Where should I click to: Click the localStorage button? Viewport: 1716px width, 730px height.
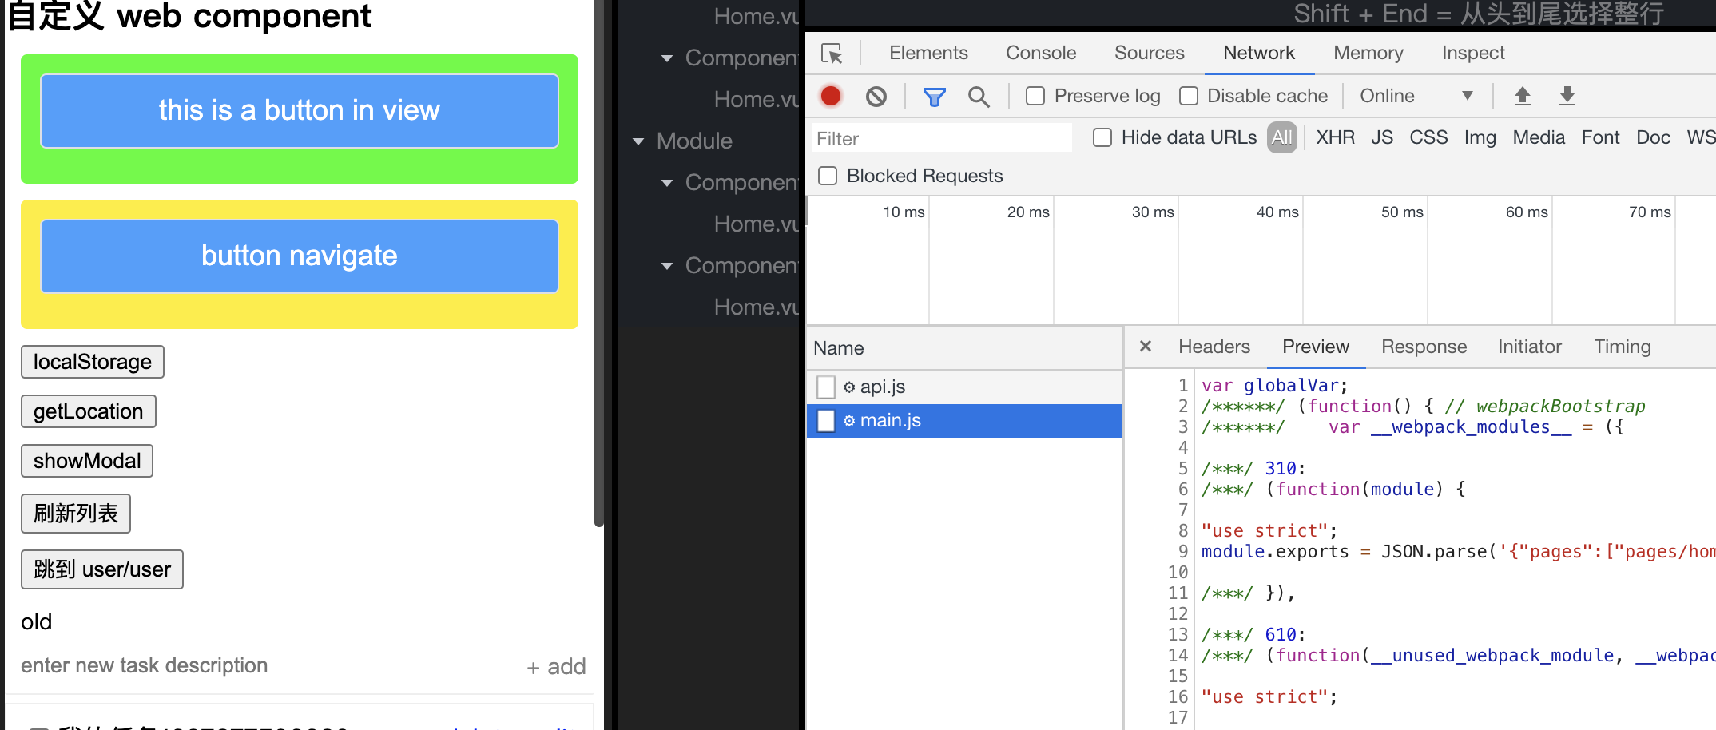click(x=93, y=362)
